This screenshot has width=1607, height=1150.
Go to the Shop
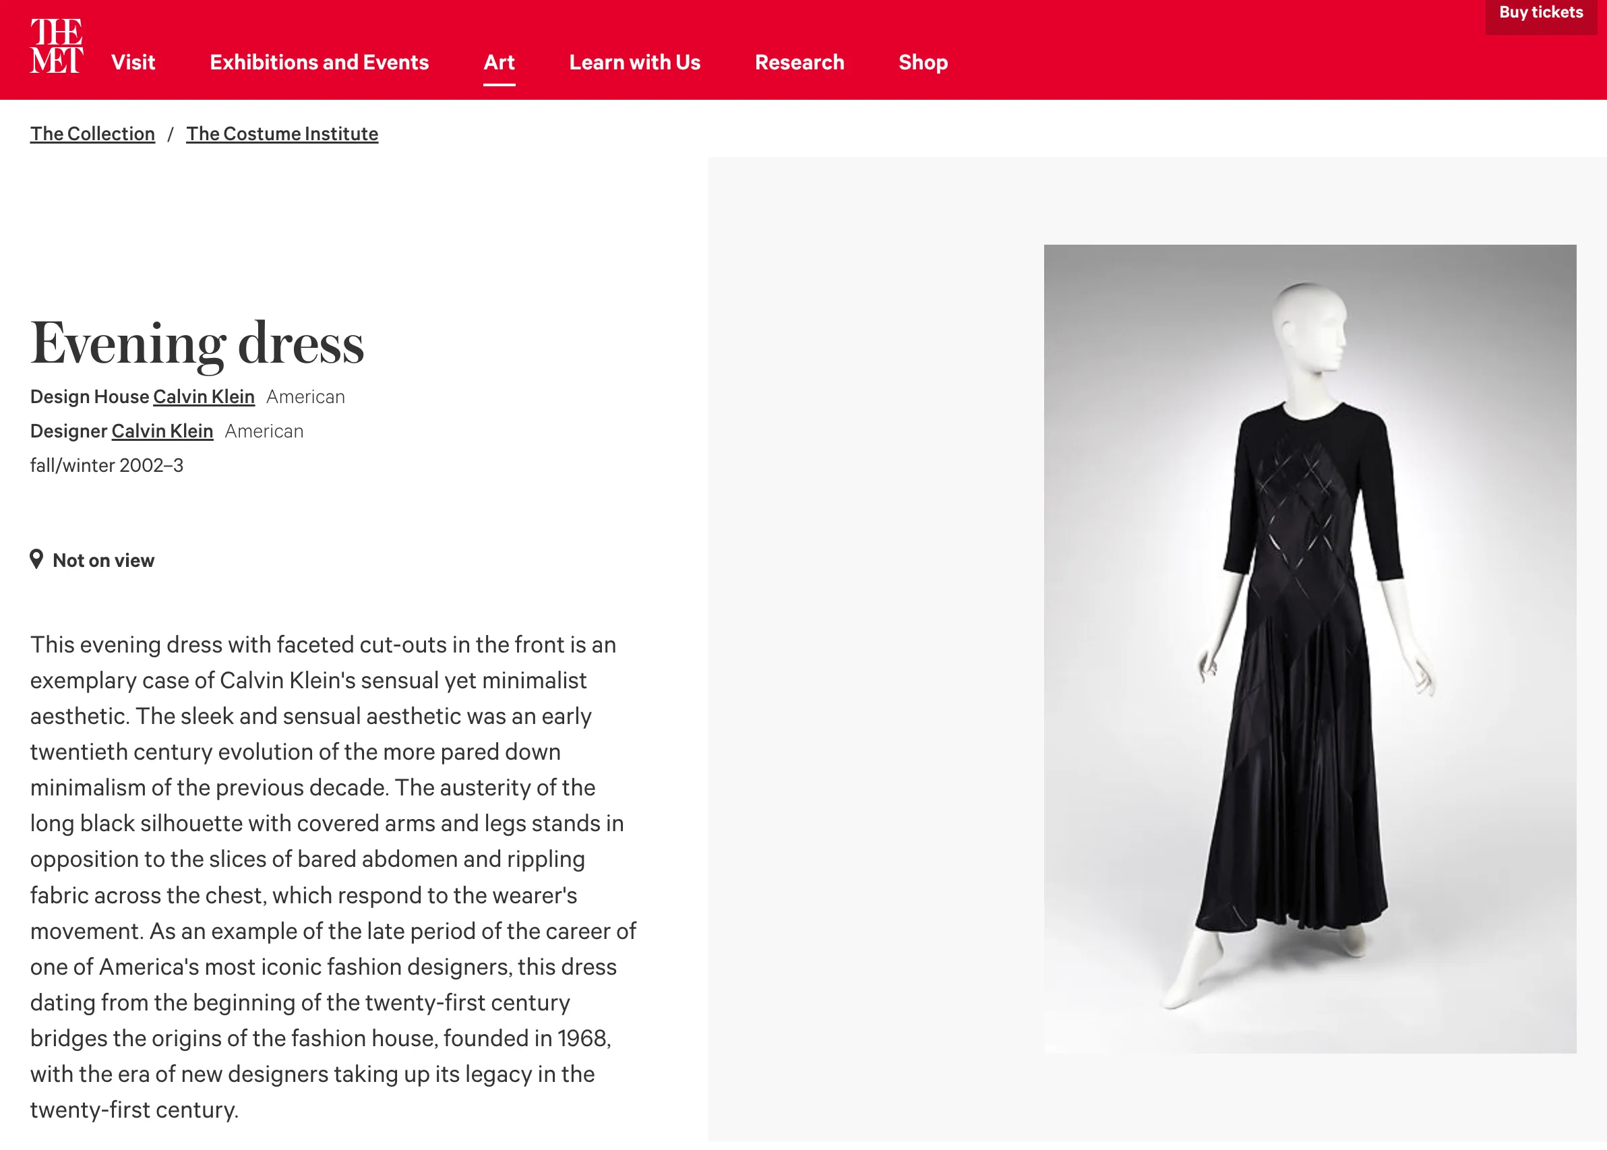(x=923, y=62)
